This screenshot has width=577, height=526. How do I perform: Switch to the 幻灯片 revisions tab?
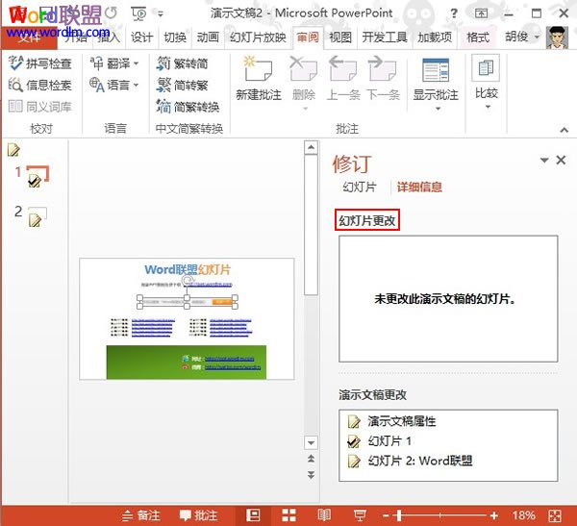(360, 187)
